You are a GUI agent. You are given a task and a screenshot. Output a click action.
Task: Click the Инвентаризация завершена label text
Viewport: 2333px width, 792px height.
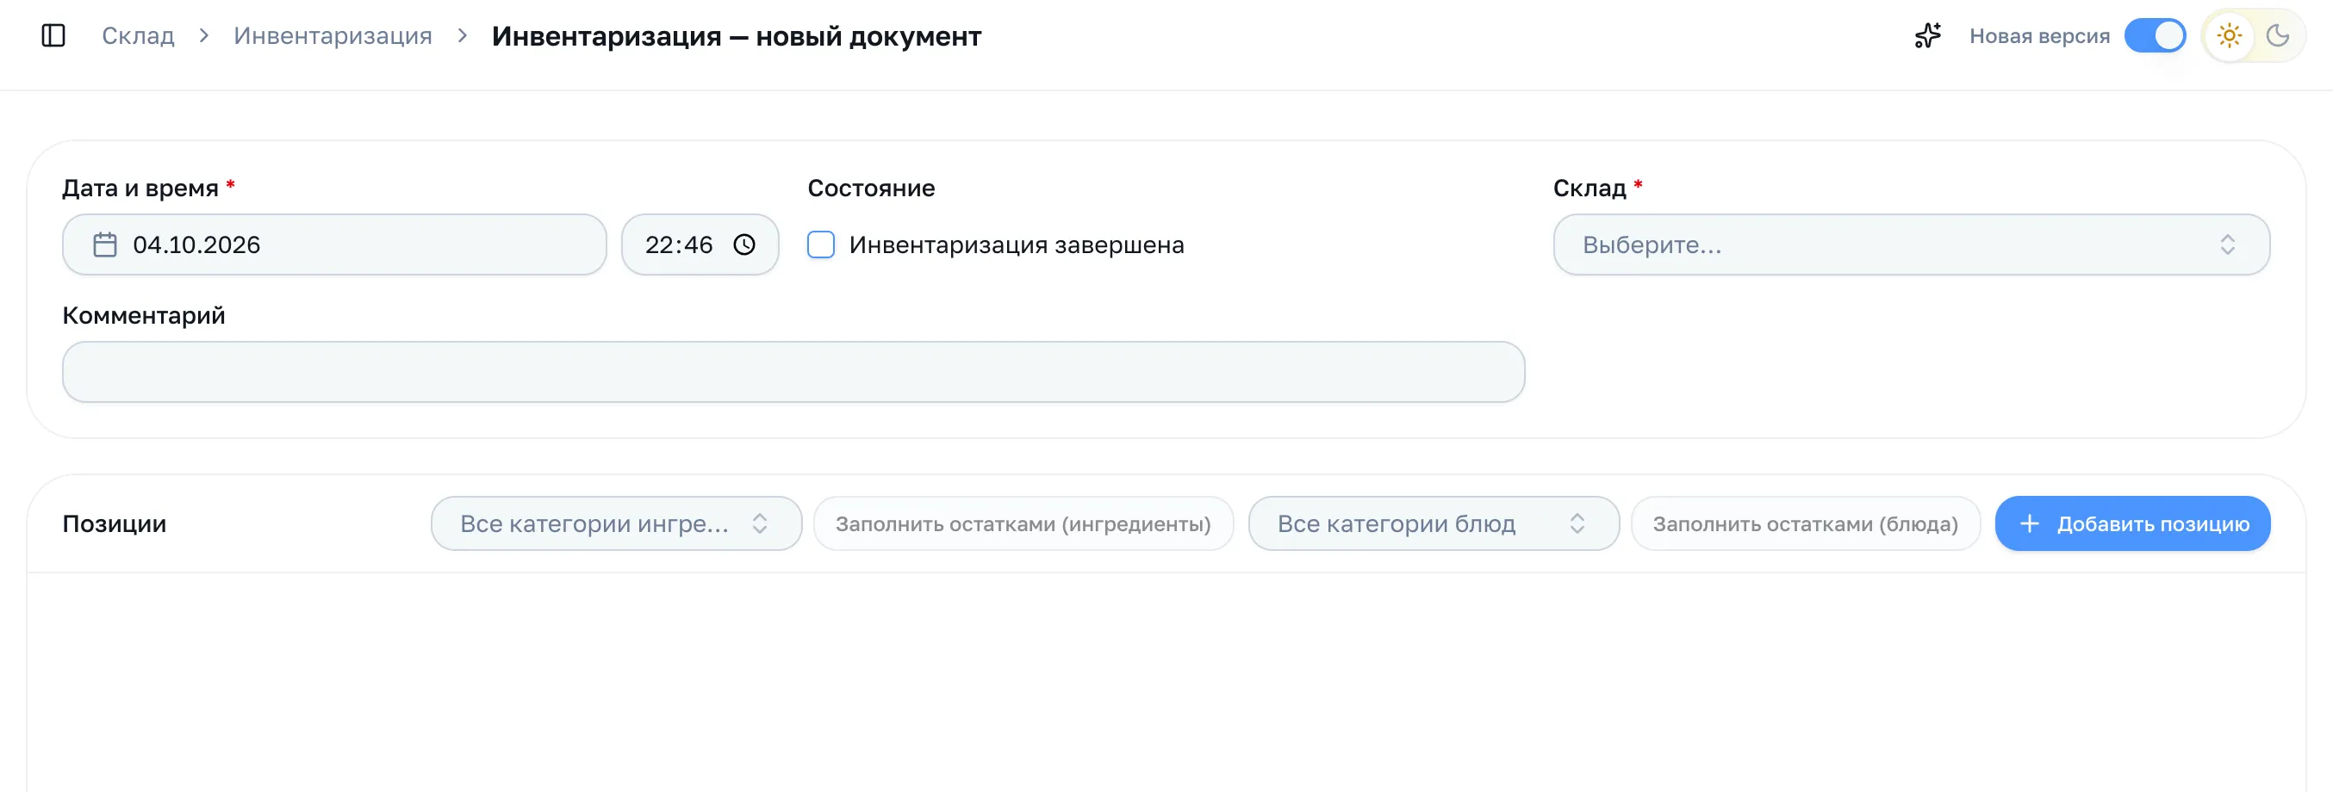[1016, 245]
